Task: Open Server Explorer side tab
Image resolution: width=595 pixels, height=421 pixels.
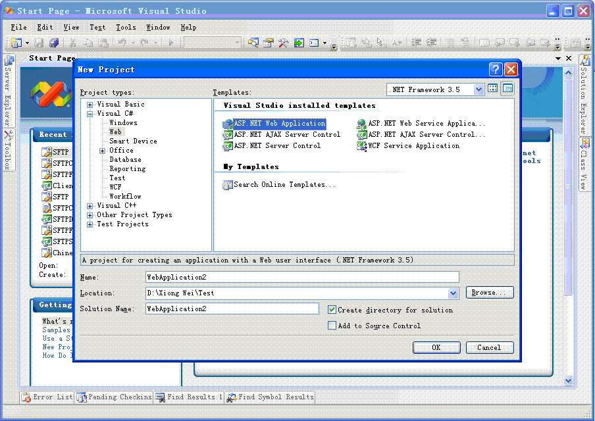Action: click(9, 91)
